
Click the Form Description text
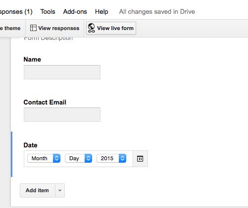[48, 38]
